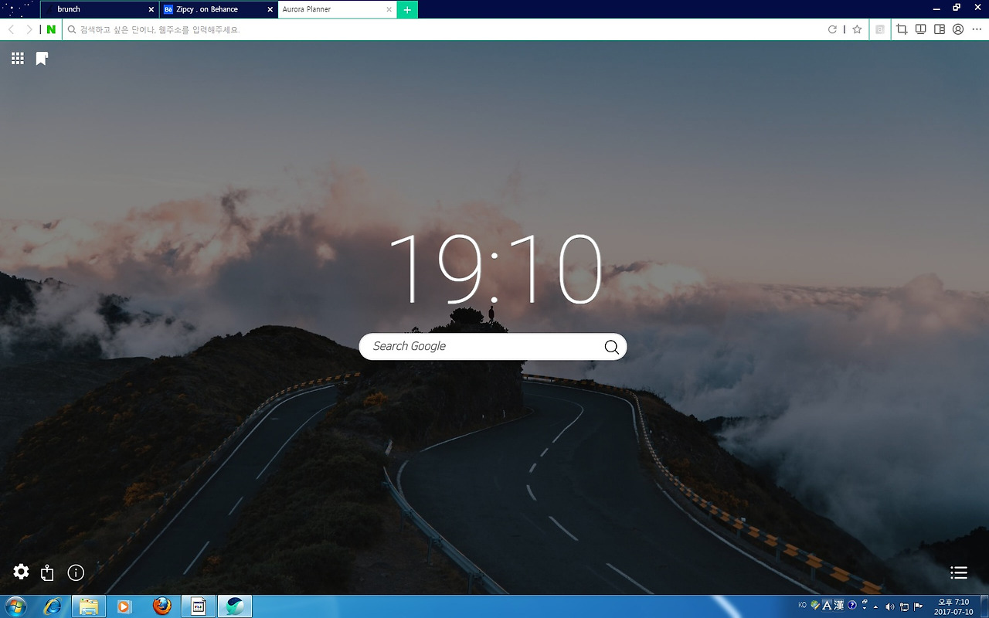This screenshot has height=618, width=989.
Task: Start screen capture with the crop icon
Action: 902,29
